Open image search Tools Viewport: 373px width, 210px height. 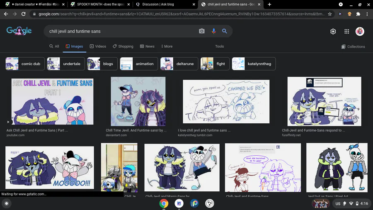coord(219,46)
